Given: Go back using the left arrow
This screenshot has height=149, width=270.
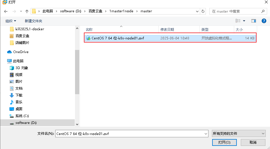Looking at the screenshot, I should click(x=6, y=11).
